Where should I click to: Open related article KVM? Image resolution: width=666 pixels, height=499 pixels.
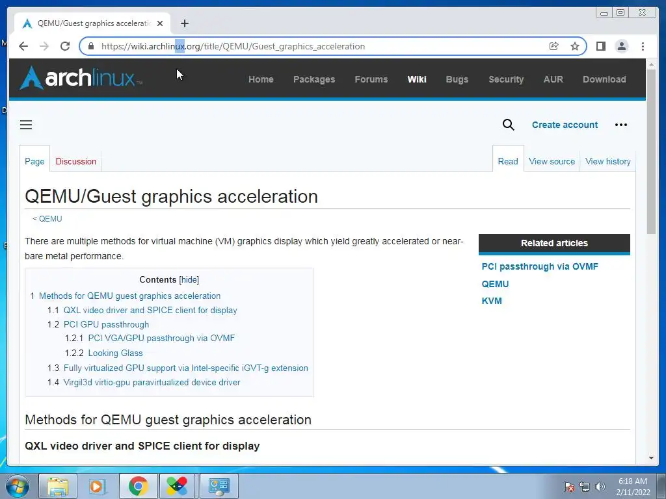[x=492, y=301]
